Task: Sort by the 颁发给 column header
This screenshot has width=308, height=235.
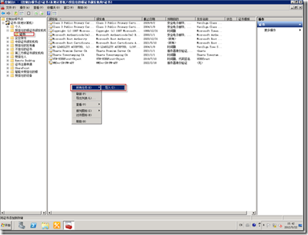Action: pyautogui.click(x=71, y=19)
